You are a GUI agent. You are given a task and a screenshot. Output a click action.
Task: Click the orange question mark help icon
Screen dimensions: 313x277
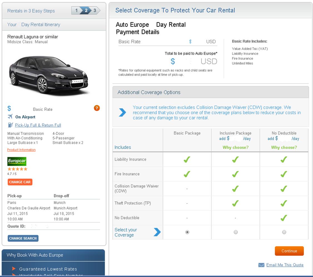point(97,108)
